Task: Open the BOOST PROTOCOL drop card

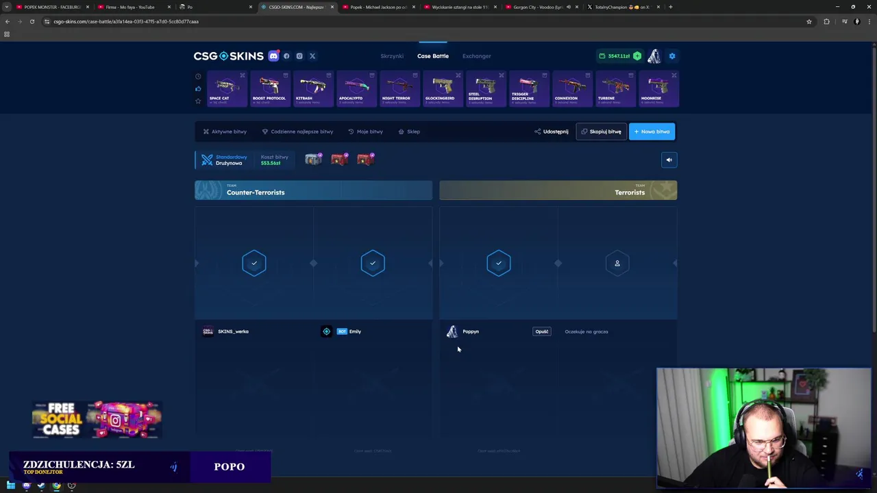Action: point(269,89)
